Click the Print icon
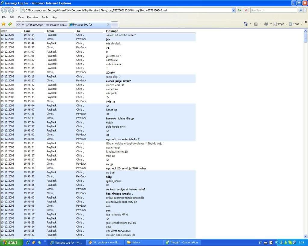 point(266,24)
